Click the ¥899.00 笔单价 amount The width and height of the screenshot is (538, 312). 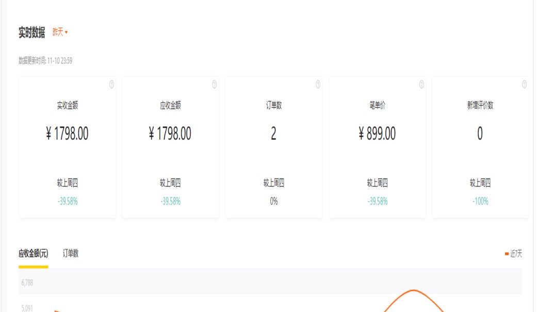(x=377, y=134)
